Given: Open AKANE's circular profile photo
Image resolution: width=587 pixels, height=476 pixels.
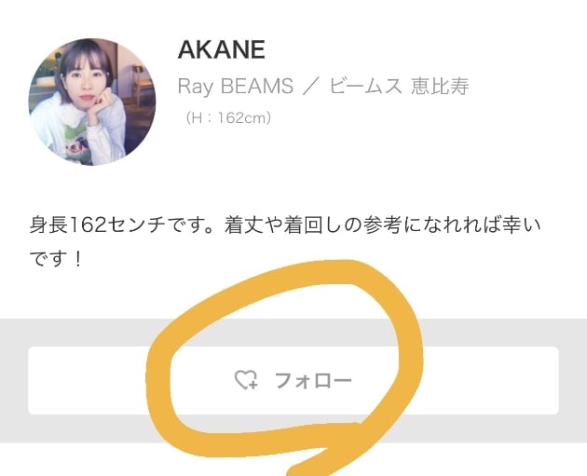Looking at the screenshot, I should (x=92, y=102).
